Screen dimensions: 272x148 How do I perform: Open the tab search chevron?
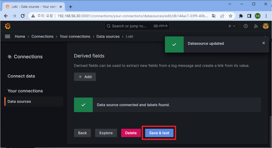[230, 4]
